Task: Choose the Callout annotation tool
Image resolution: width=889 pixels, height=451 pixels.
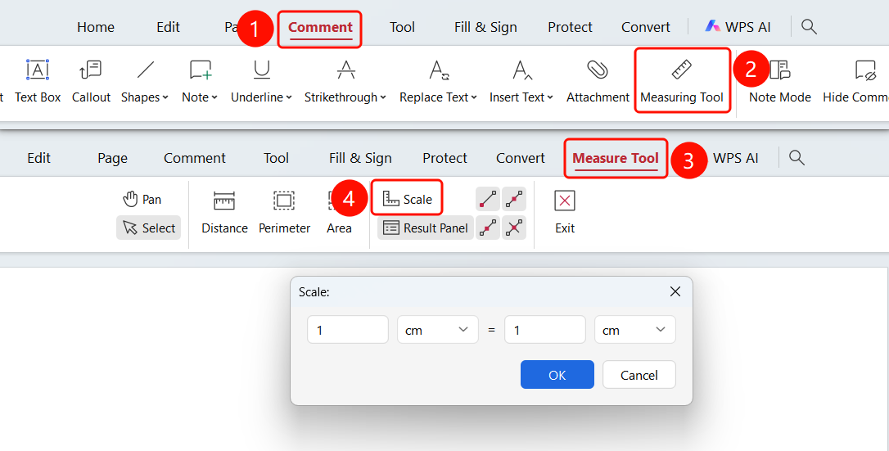Action: pyautogui.click(x=91, y=82)
